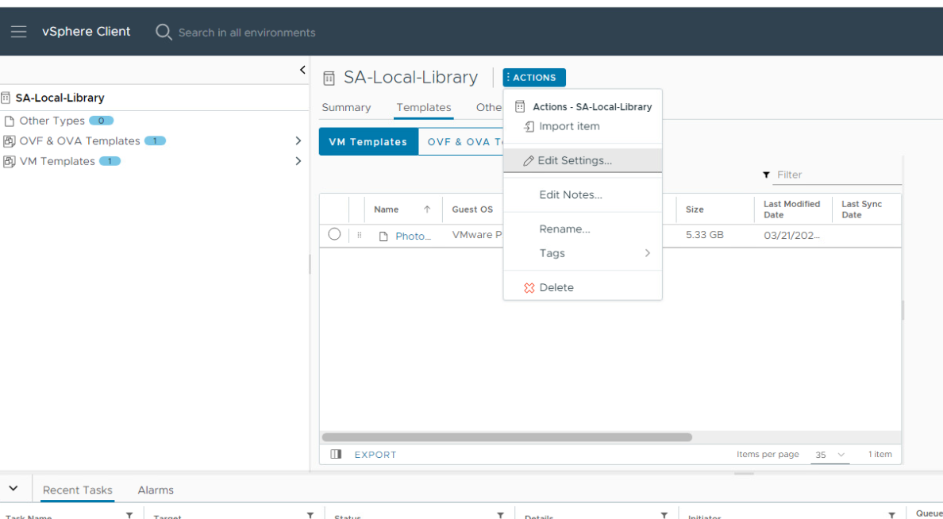Expand VM Templates sidebar chevron

[298, 161]
